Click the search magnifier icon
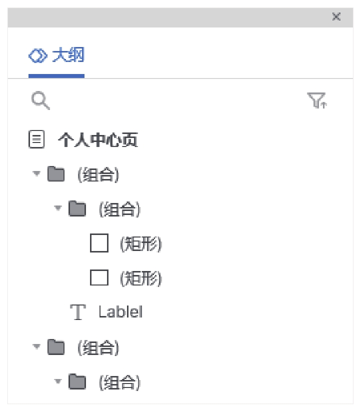The width and height of the screenshot is (359, 409). 40,100
